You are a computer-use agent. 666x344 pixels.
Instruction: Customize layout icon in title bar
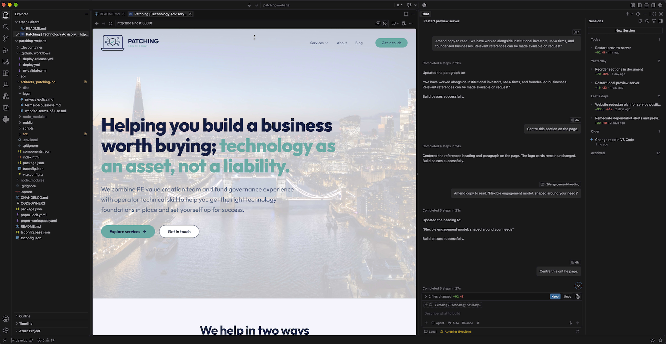633,5
